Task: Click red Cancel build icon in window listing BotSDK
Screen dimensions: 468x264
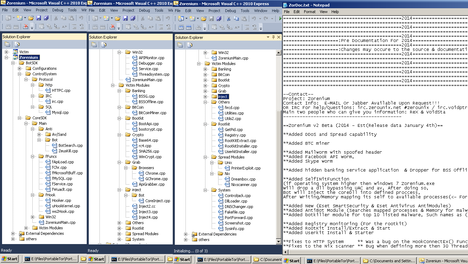Action: pos(25,27)
